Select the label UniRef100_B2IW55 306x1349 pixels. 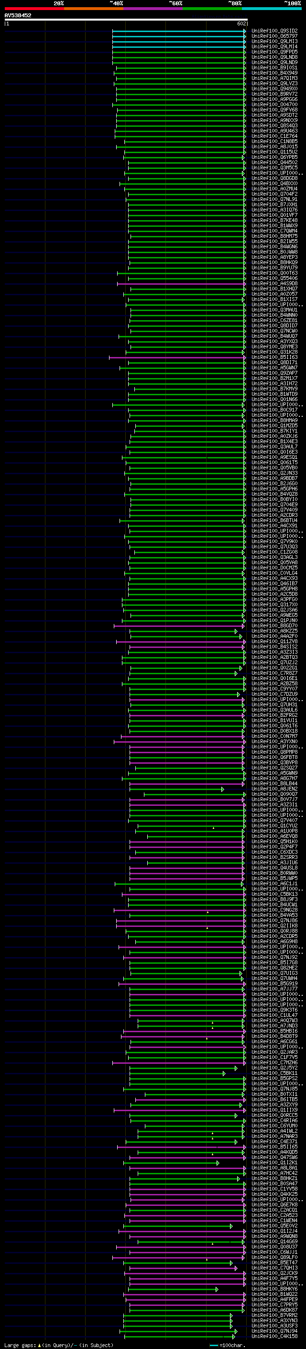(274, 241)
